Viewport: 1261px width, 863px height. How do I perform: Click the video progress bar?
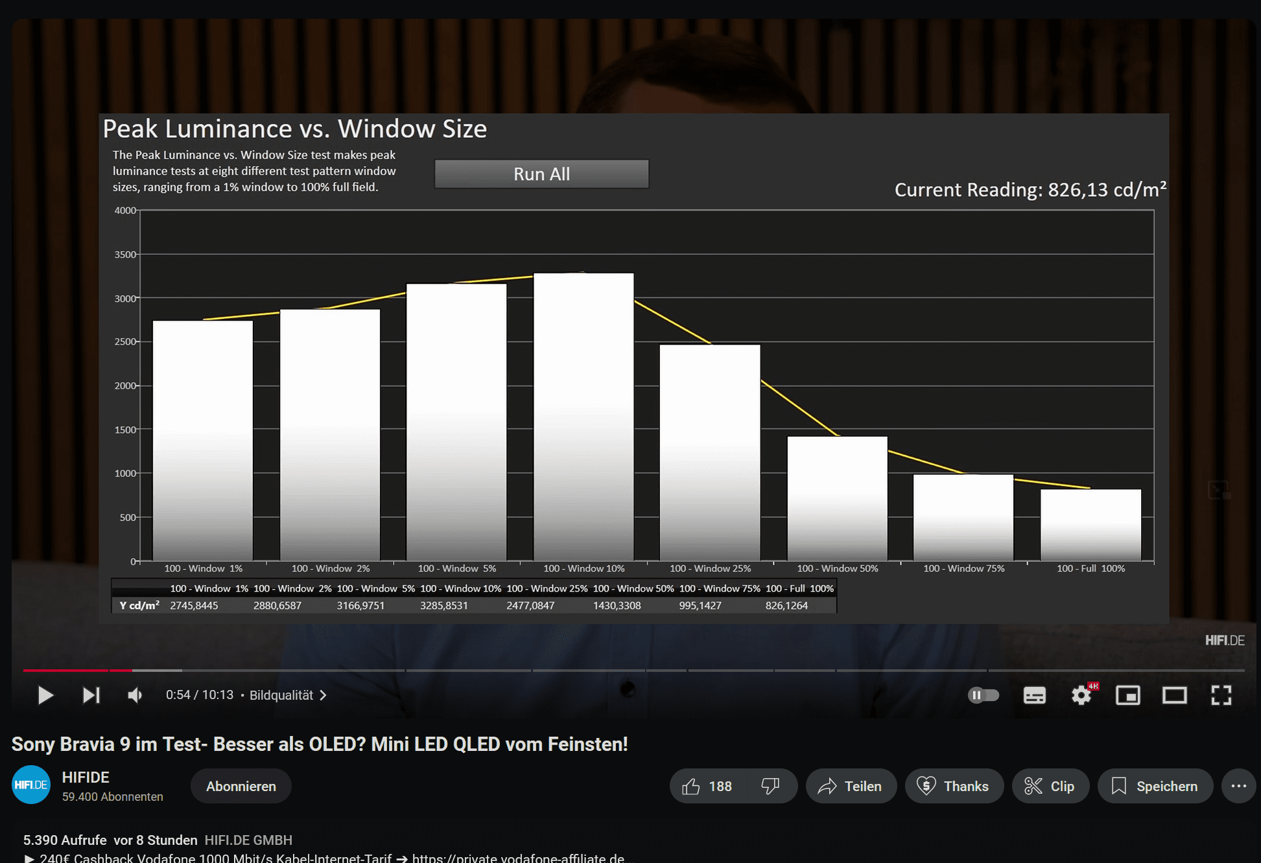click(x=633, y=670)
